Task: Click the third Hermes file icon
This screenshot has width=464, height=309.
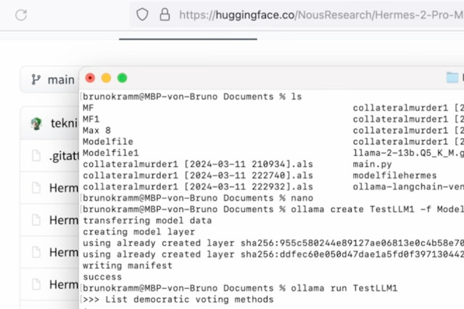Action: pos(36,252)
